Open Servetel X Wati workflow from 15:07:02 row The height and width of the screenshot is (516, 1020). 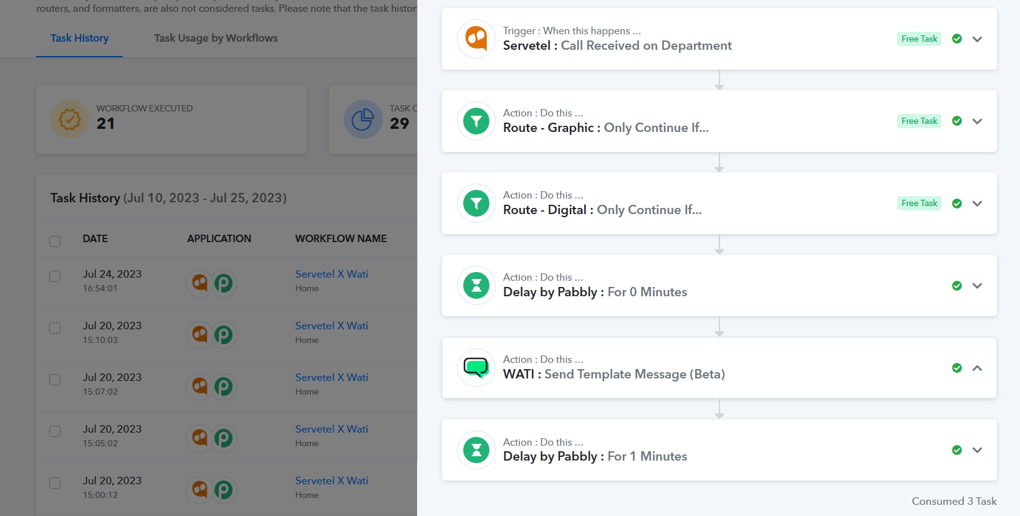tap(332, 377)
